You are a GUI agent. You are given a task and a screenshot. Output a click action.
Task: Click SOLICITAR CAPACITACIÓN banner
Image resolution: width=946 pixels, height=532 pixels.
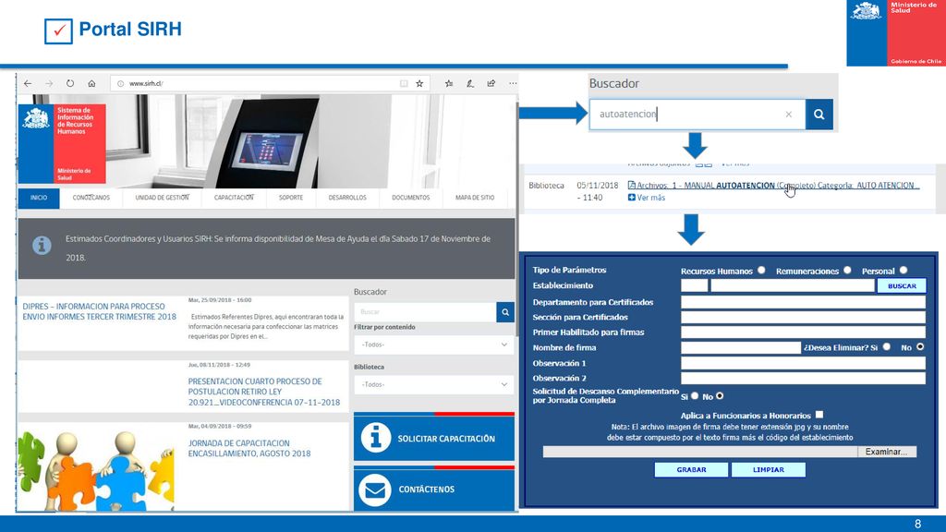coord(434,437)
